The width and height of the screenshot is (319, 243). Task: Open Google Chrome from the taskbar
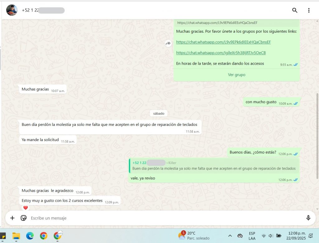[x=44, y=236]
